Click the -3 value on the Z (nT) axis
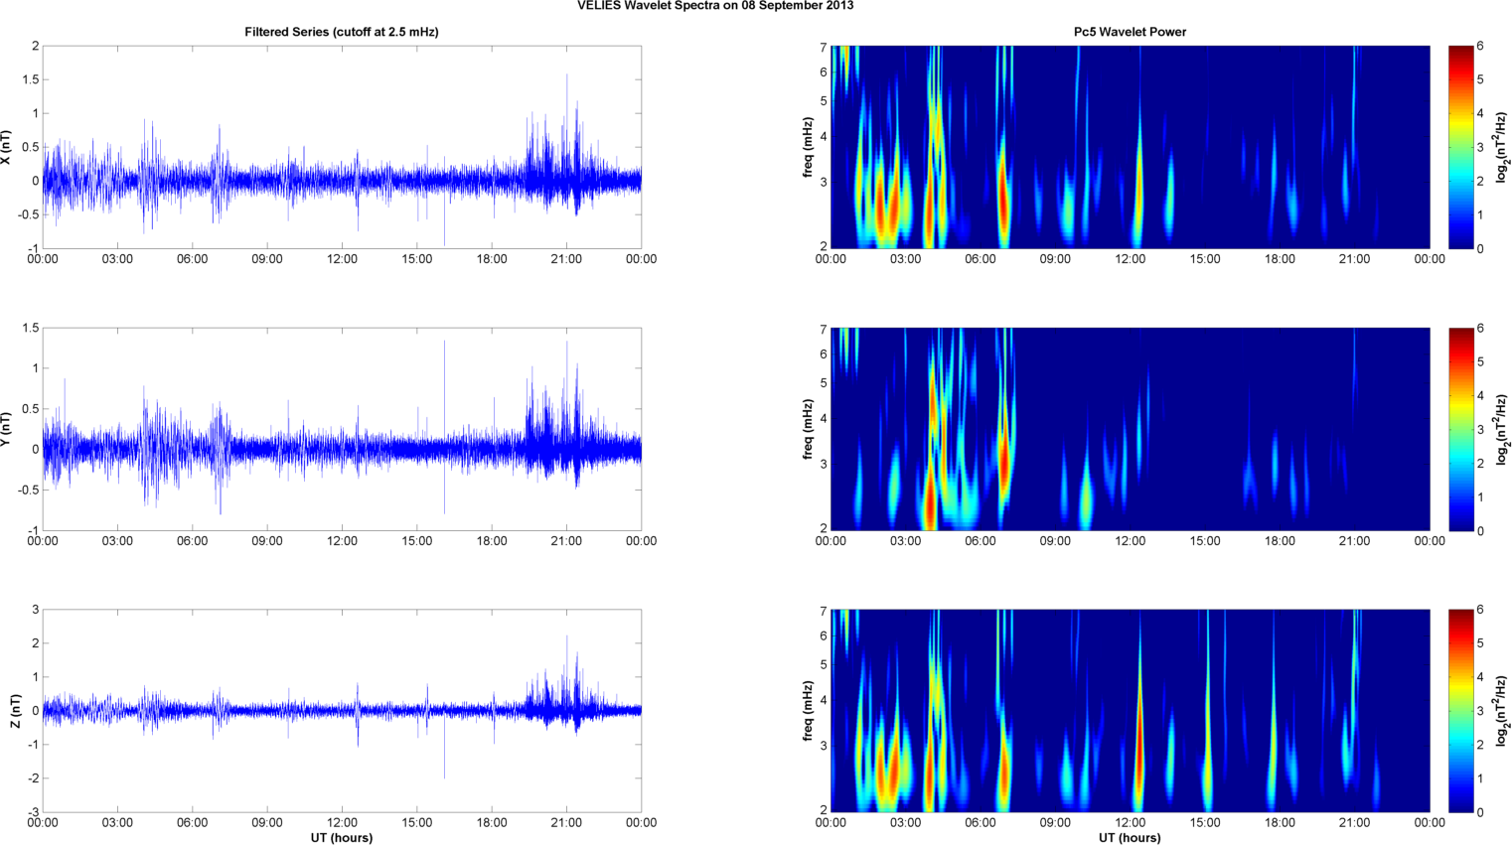This screenshot has height=845, width=1512. click(x=33, y=812)
